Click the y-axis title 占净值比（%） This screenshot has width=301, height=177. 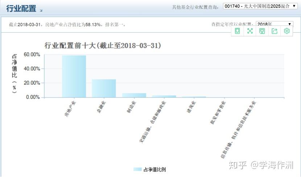tap(15, 74)
